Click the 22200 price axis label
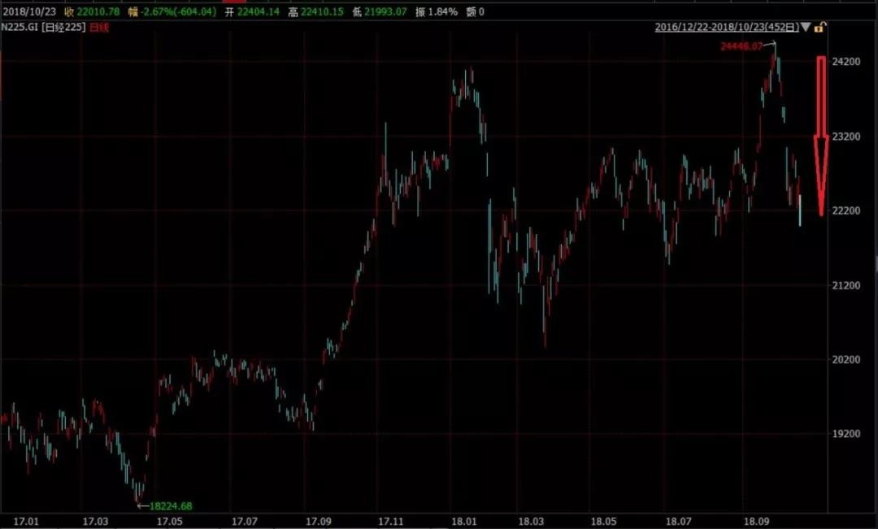 pos(846,210)
